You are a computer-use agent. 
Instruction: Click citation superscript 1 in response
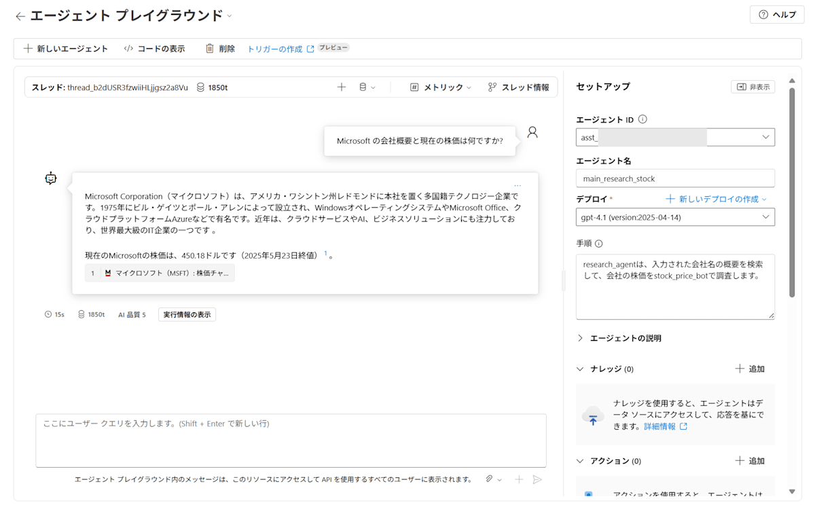point(325,253)
